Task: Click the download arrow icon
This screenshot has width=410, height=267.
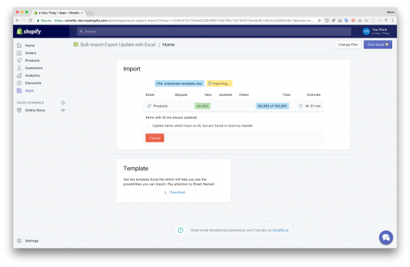Action: coord(165,192)
